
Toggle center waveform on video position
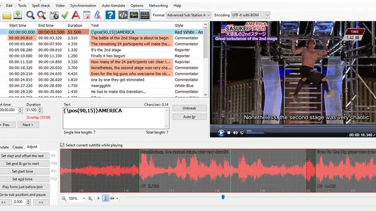coord(105,198)
